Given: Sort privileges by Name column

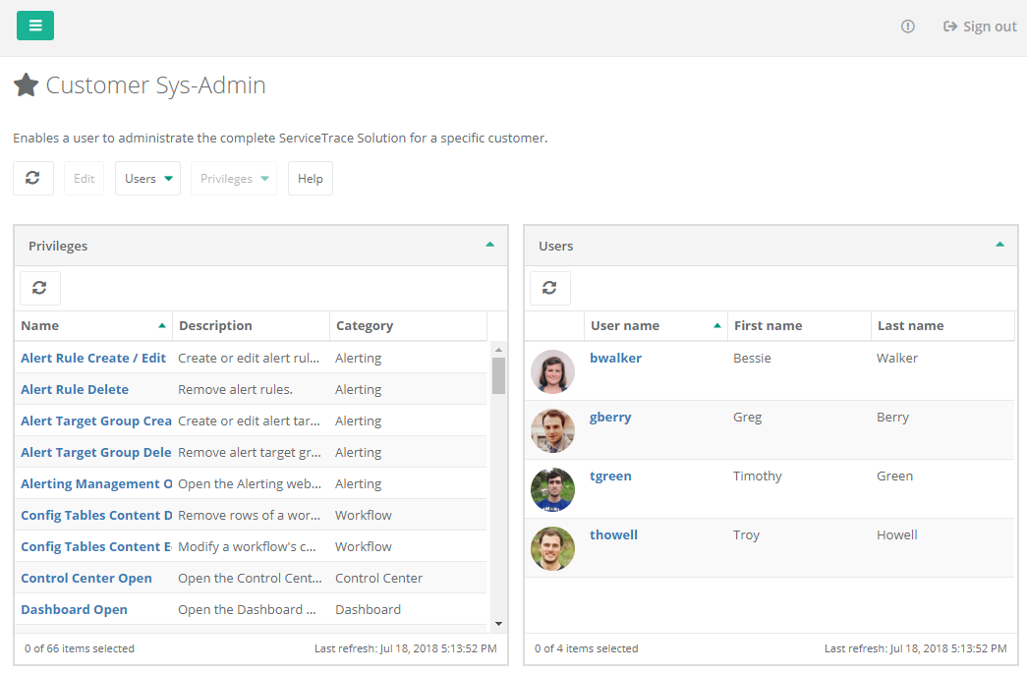Looking at the screenshot, I should click(93, 325).
